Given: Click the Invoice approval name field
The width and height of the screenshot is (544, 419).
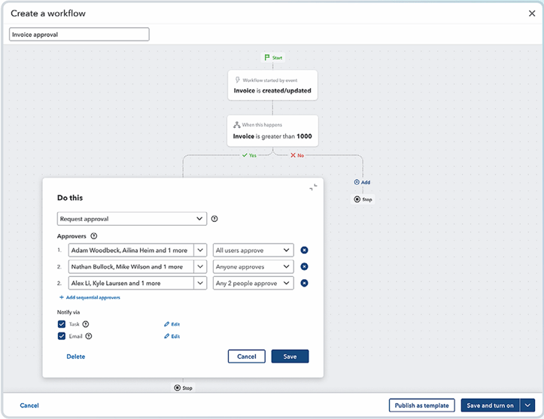Looking at the screenshot, I should coord(79,35).
